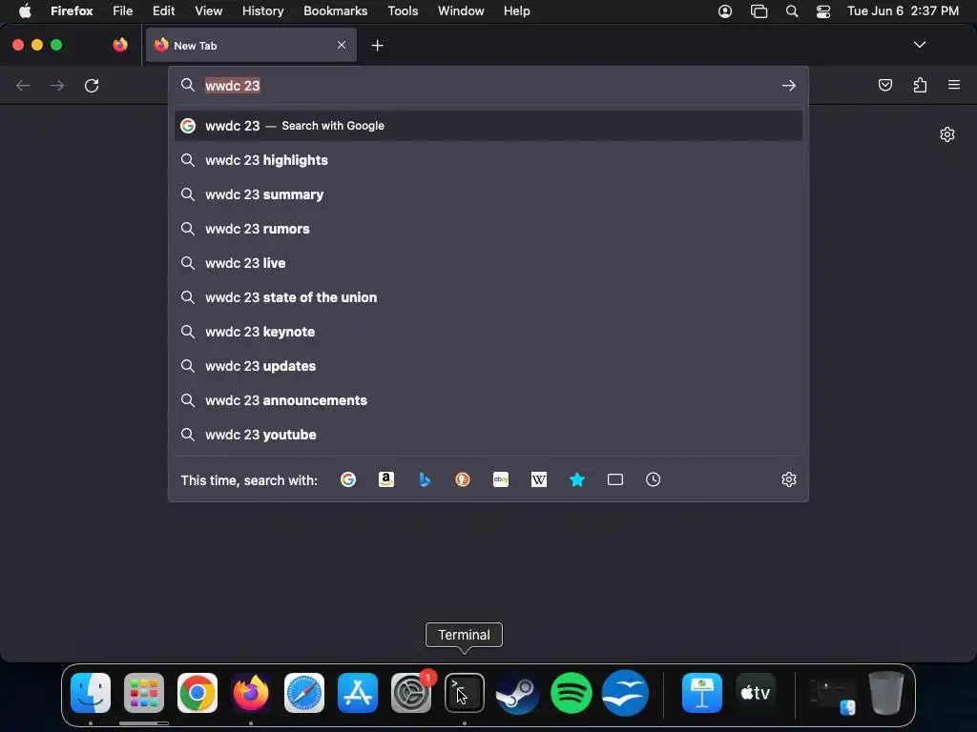Image resolution: width=977 pixels, height=732 pixels.
Task: Open the Tools menu
Action: (x=403, y=10)
